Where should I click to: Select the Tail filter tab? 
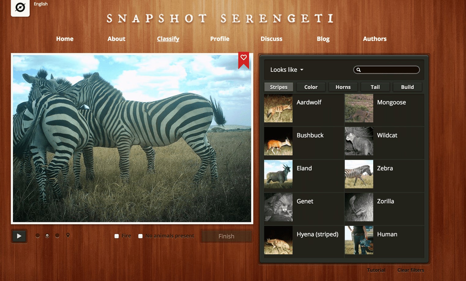375,87
